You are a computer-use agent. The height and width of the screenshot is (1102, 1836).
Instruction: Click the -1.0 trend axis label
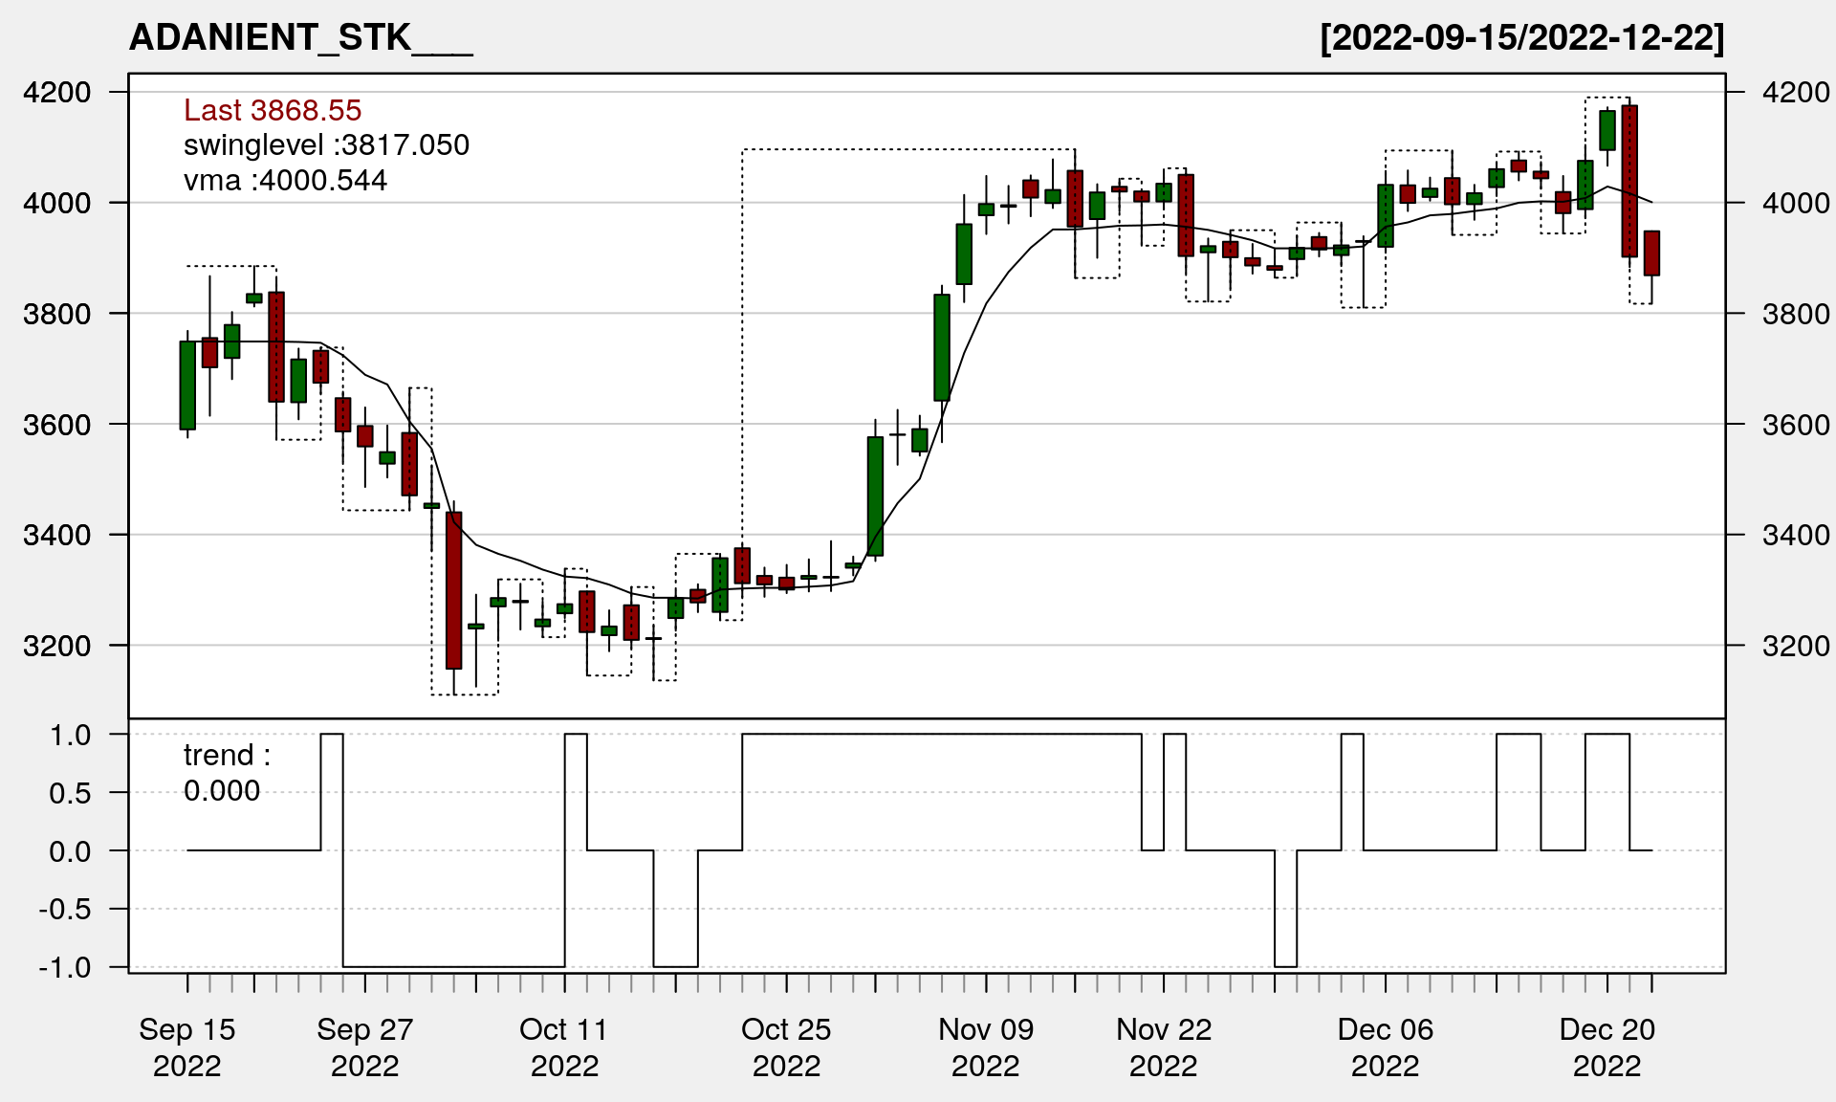(65, 967)
